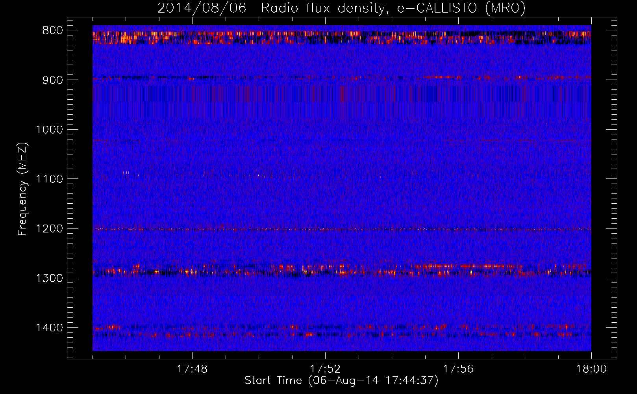Click the 1200 frequency tick label
This screenshot has height=394, width=637.
tap(49, 229)
